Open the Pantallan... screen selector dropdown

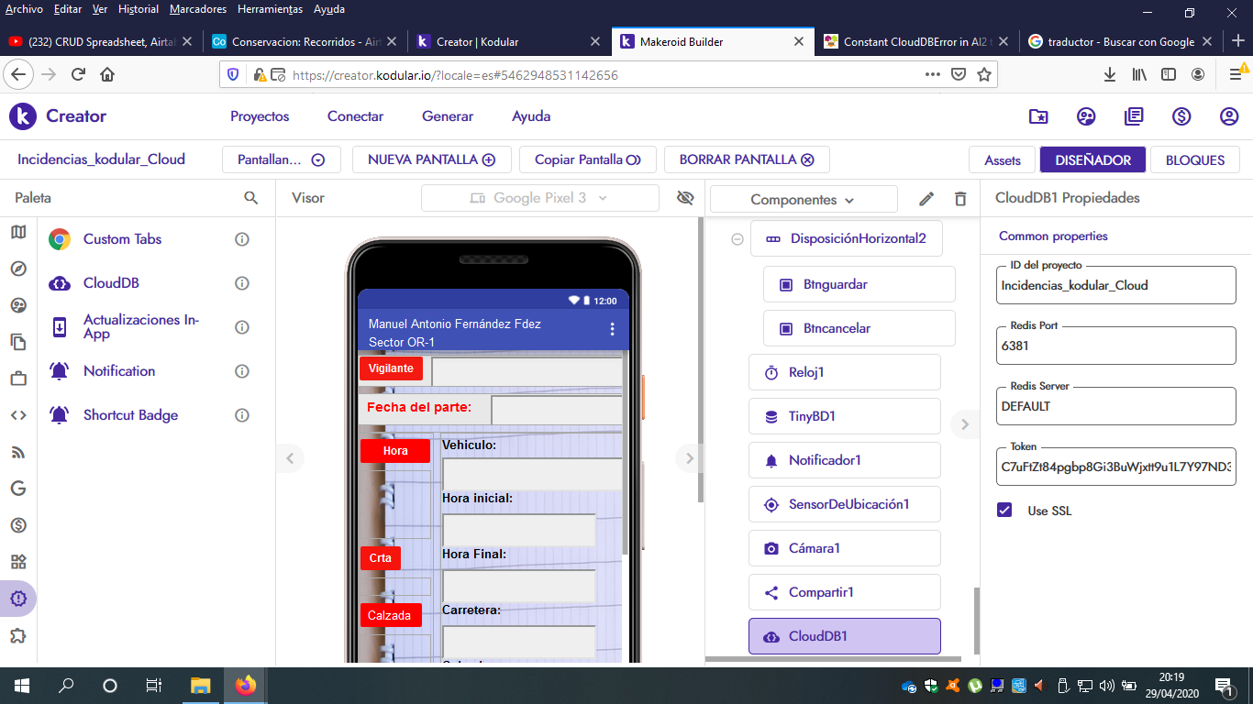(281, 159)
